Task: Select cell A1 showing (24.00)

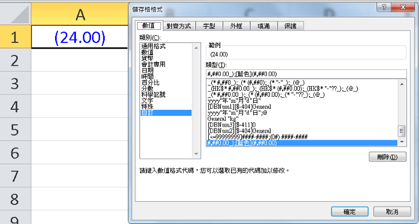Action: click(80, 37)
